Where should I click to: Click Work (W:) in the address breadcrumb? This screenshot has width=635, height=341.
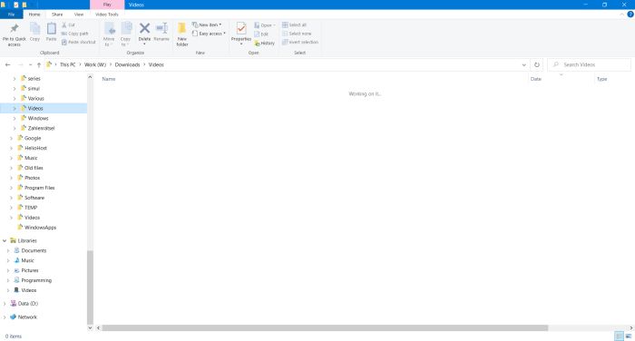pyautogui.click(x=95, y=64)
